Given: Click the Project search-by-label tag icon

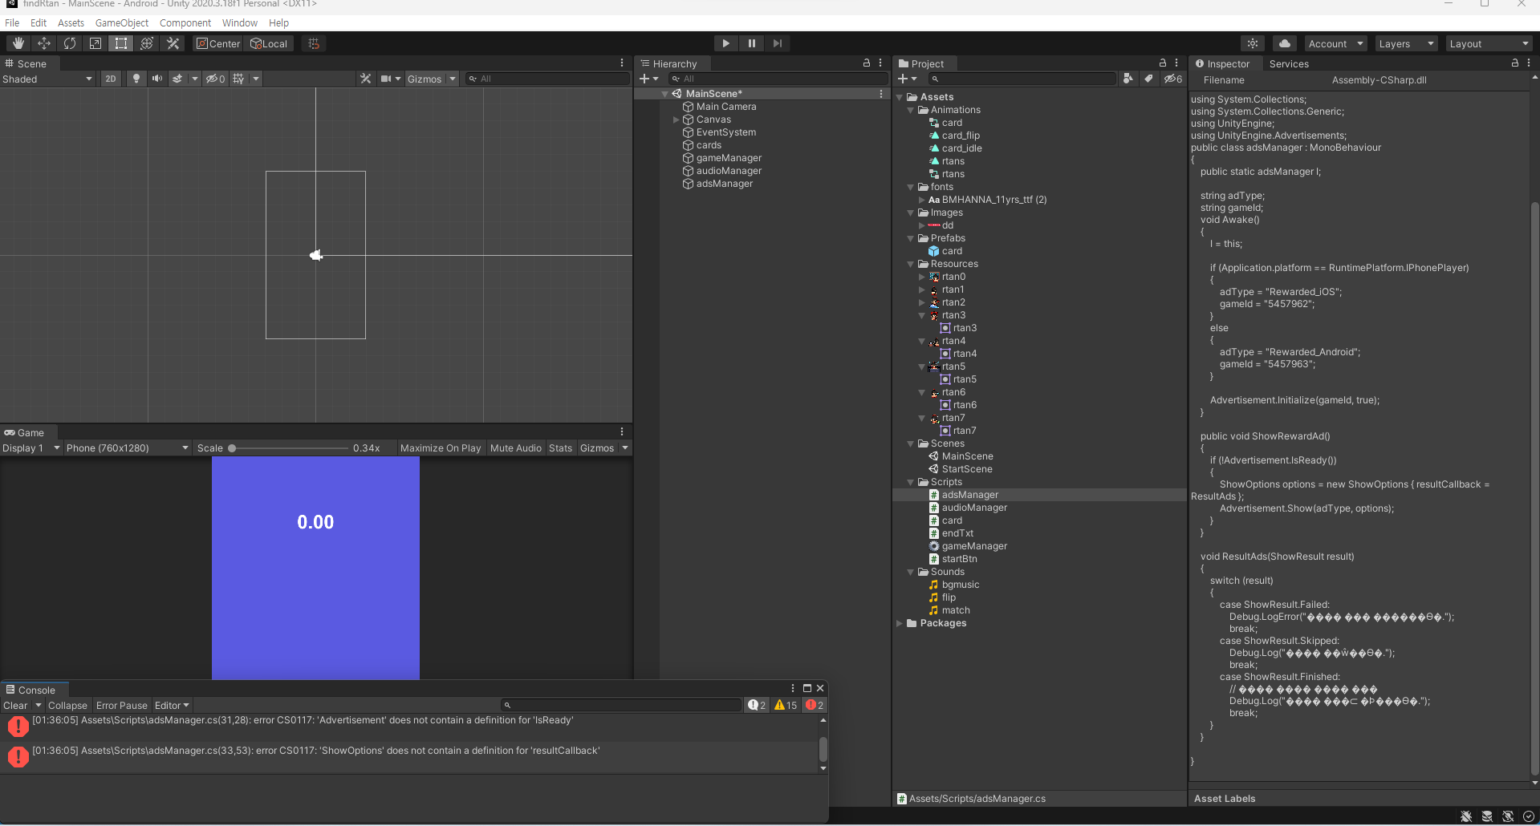Looking at the screenshot, I should 1149,79.
